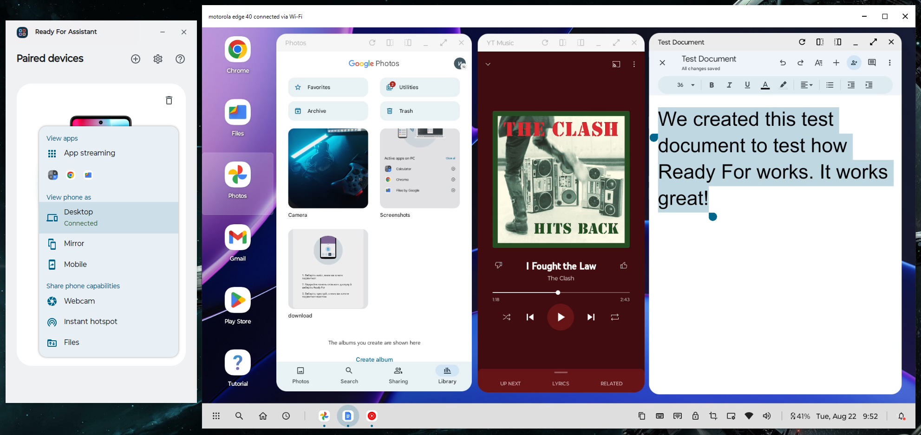Viewport: 921px width, 435px height.
Task: Toggle underline formatting
Action: (x=747, y=85)
